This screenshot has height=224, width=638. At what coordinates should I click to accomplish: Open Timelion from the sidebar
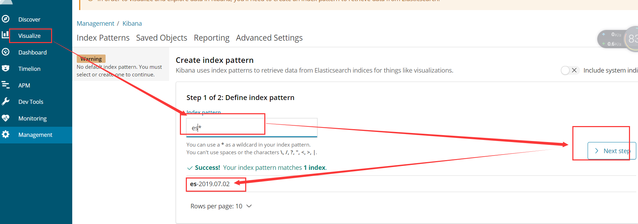[x=30, y=69]
